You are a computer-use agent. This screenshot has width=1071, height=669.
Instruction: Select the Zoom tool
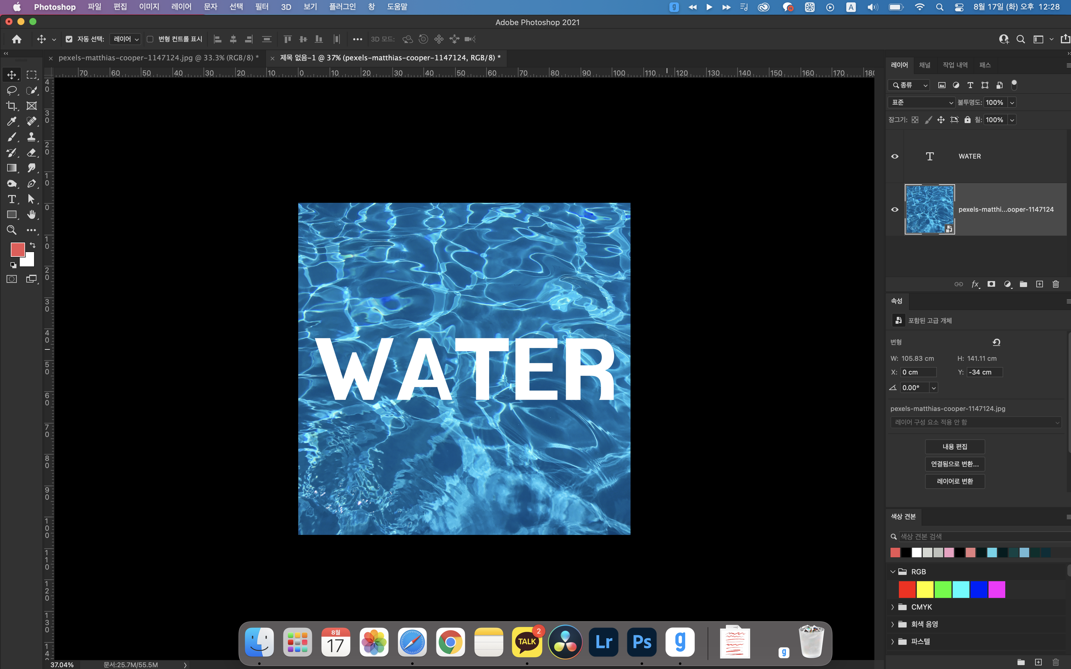point(12,230)
